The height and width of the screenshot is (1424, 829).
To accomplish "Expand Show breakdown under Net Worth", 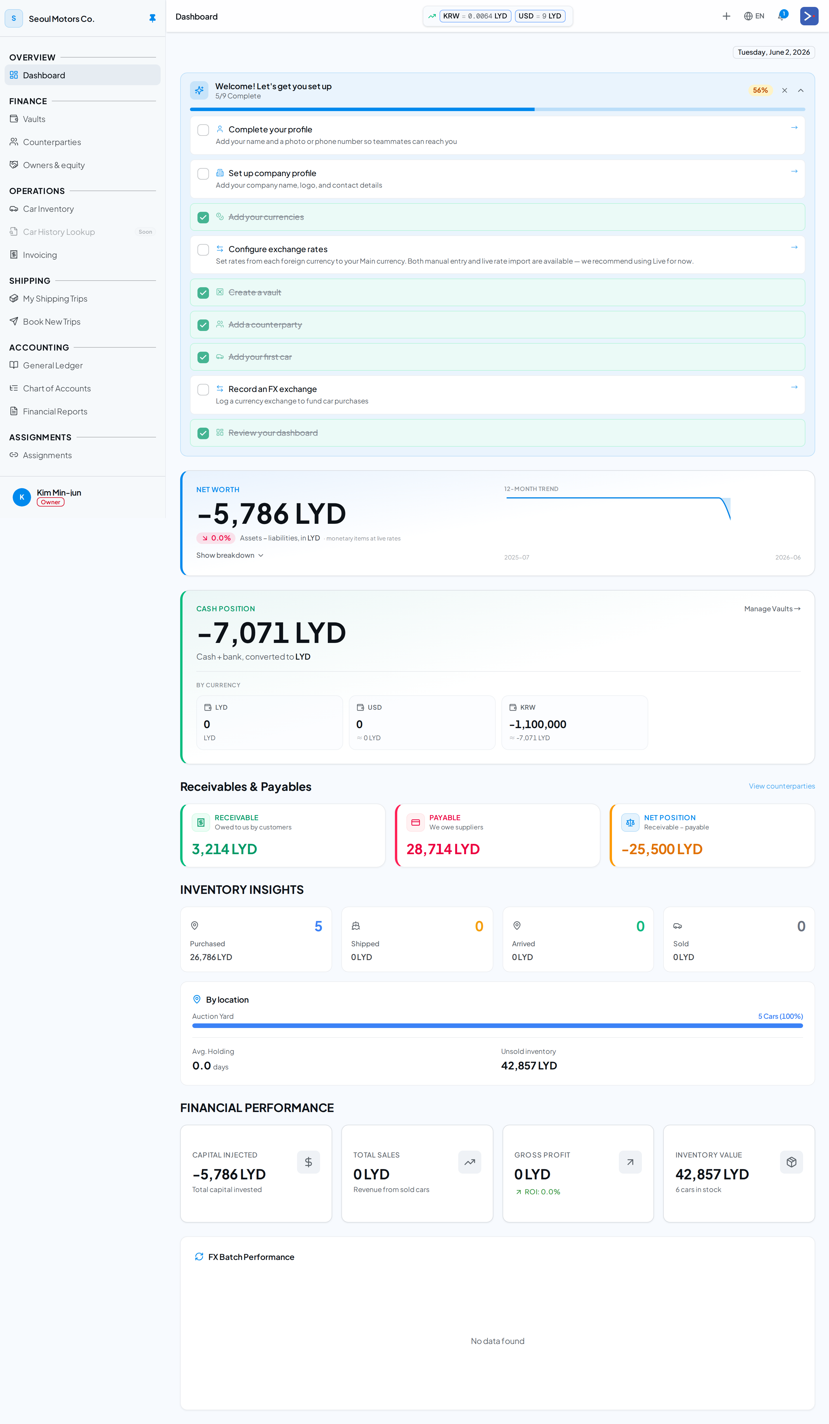I will click(229, 555).
